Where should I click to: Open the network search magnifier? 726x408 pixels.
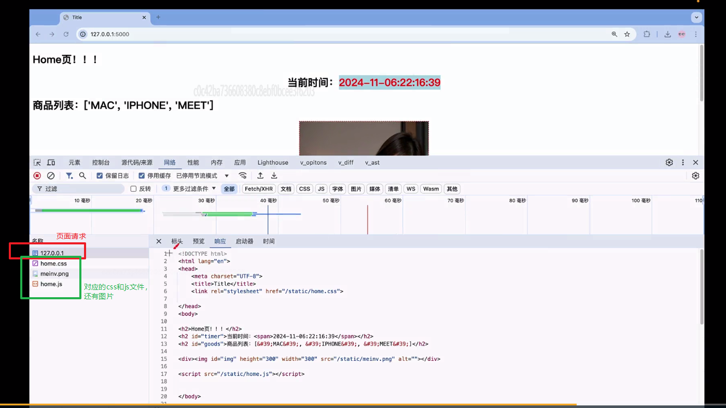click(82, 176)
